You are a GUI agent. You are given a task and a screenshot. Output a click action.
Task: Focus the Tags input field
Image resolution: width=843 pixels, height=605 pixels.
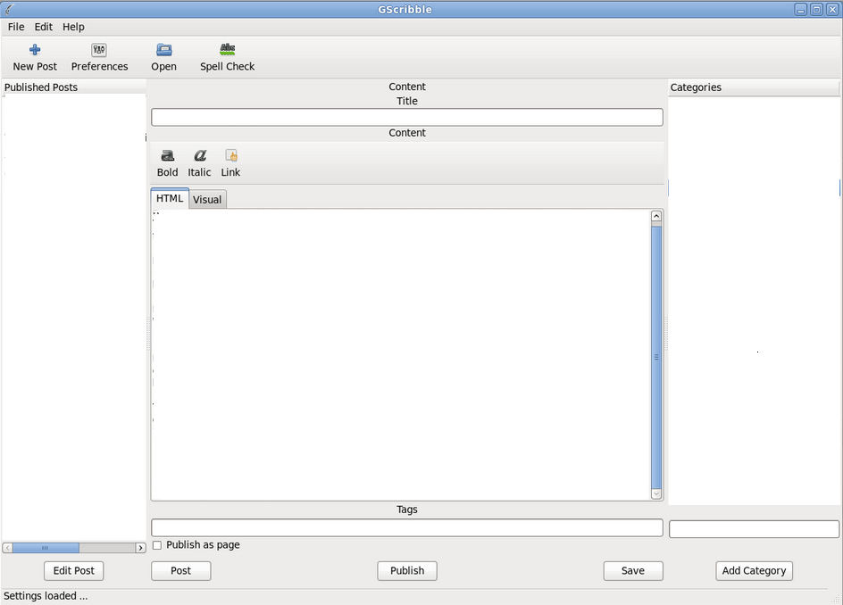click(407, 527)
